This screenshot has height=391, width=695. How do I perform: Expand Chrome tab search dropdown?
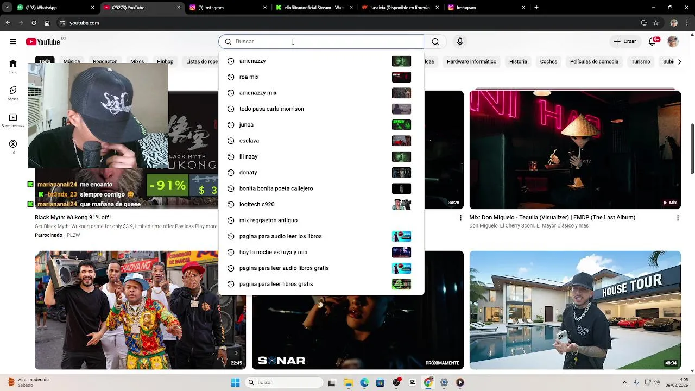pyautogui.click(x=7, y=8)
